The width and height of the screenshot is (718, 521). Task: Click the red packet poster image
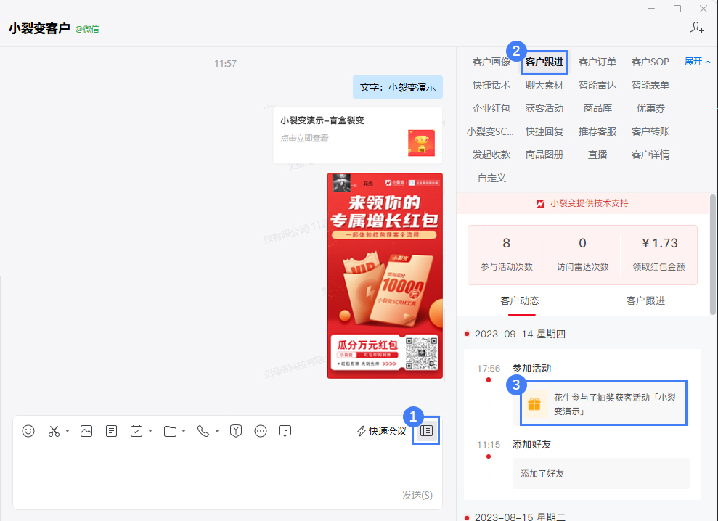point(385,276)
